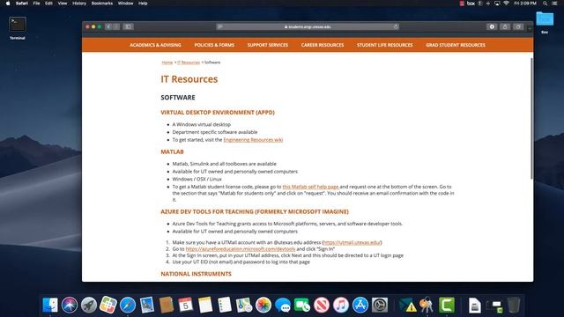Open Support Services nav dropdown
This screenshot has height=317, width=564.
[268, 45]
